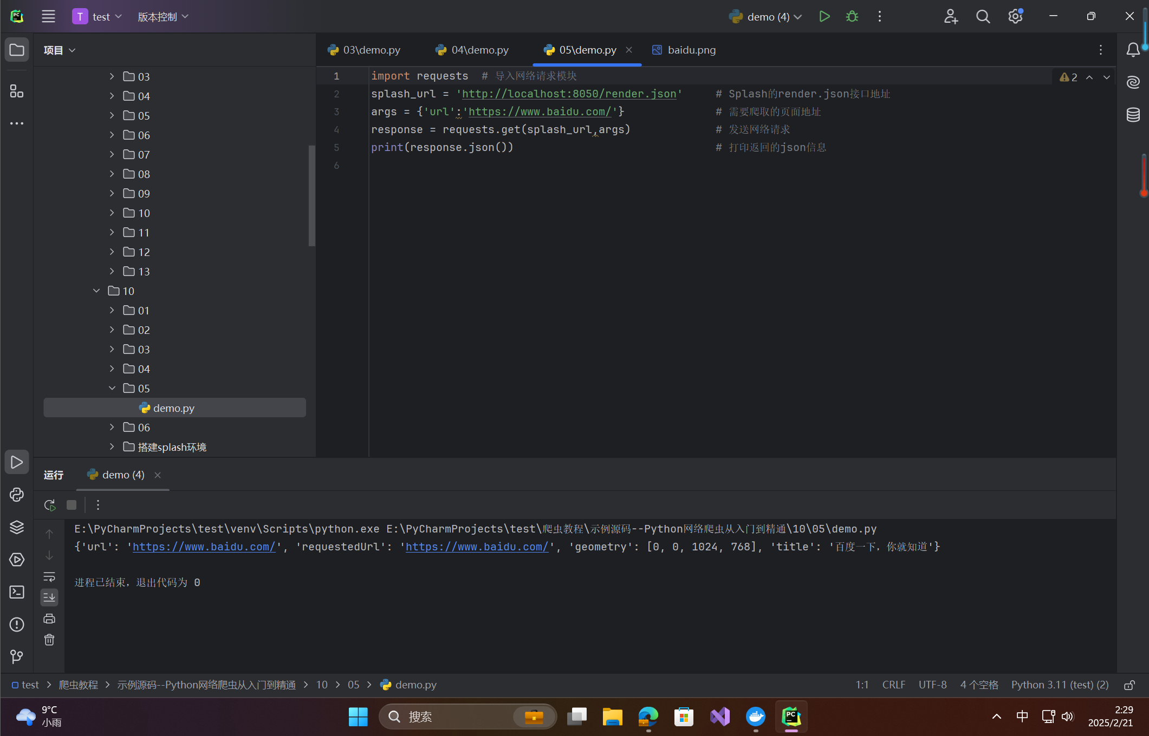This screenshot has height=736, width=1149.
Task: Run the demo (4) configuration
Action: [824, 17]
